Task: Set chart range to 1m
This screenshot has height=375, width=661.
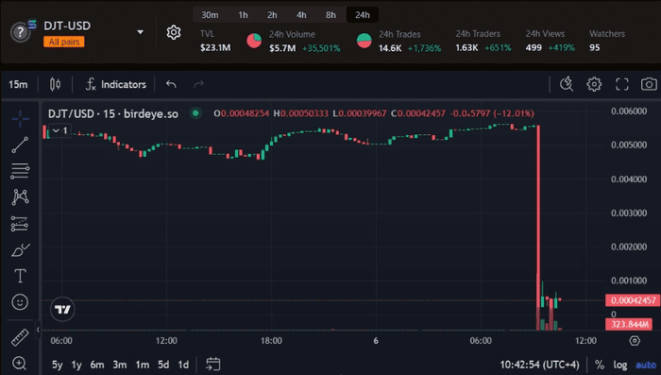Action: (142, 365)
